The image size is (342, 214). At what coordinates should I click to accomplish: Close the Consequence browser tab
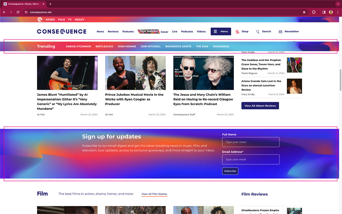43,4
